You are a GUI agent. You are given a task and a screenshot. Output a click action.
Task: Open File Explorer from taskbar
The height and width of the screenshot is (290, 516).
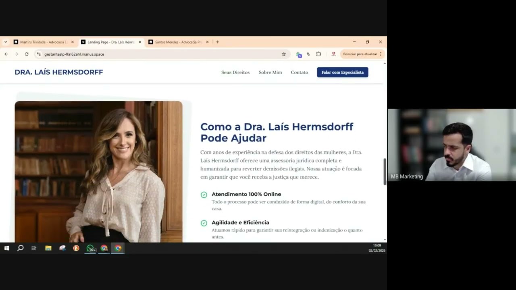[x=48, y=248]
